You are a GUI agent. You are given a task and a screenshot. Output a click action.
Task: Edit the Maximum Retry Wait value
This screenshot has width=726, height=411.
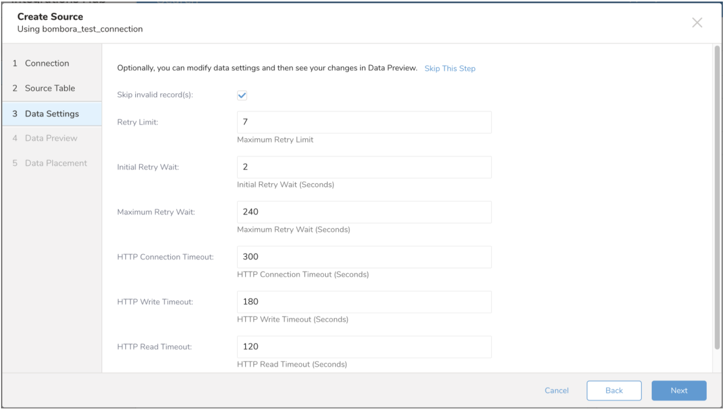[x=364, y=212]
